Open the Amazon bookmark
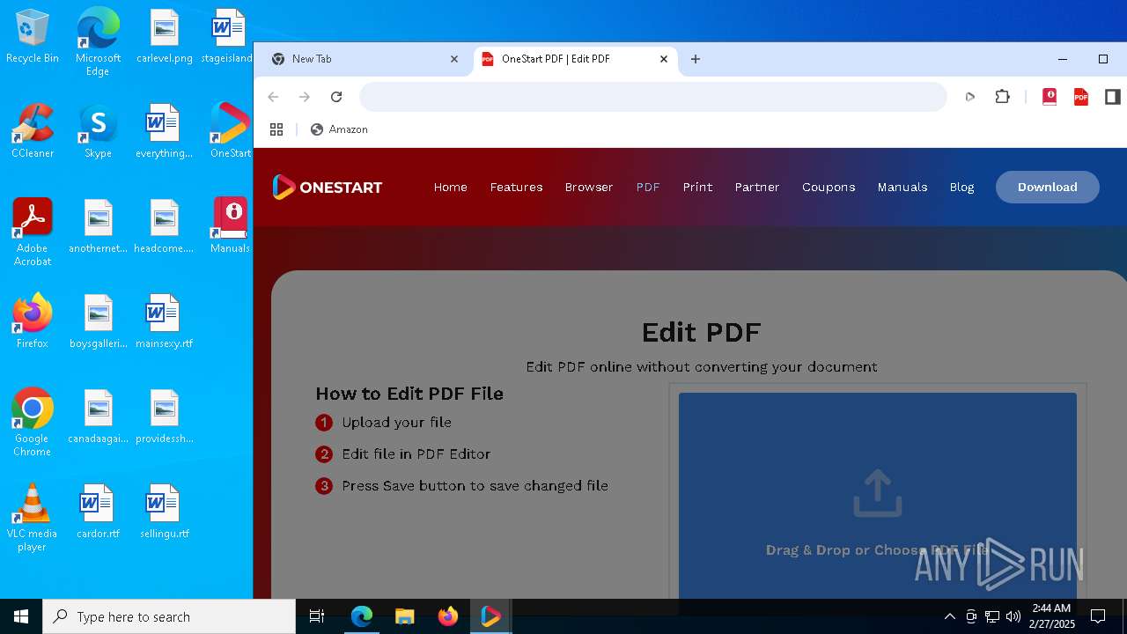The width and height of the screenshot is (1127, 634). tap(339, 129)
